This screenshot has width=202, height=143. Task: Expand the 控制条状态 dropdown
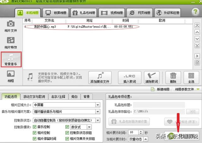pyautogui.click(x=98, y=120)
